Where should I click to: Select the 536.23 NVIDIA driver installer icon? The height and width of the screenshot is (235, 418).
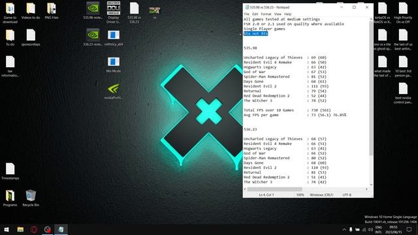point(93,38)
